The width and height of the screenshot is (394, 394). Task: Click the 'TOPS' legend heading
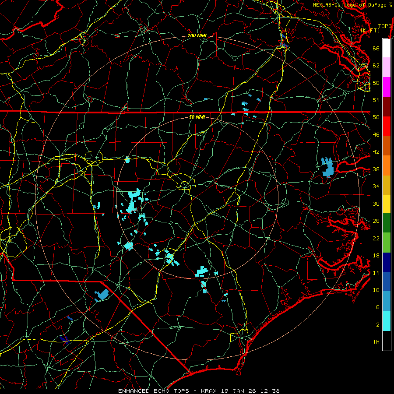coord(385,26)
